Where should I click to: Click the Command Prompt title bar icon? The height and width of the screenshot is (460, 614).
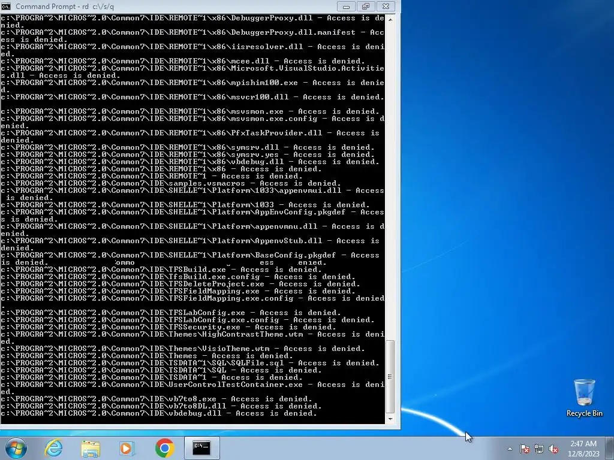pyautogui.click(x=6, y=7)
